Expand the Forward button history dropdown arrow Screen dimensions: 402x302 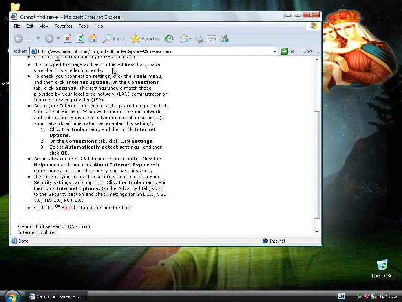tap(58, 39)
